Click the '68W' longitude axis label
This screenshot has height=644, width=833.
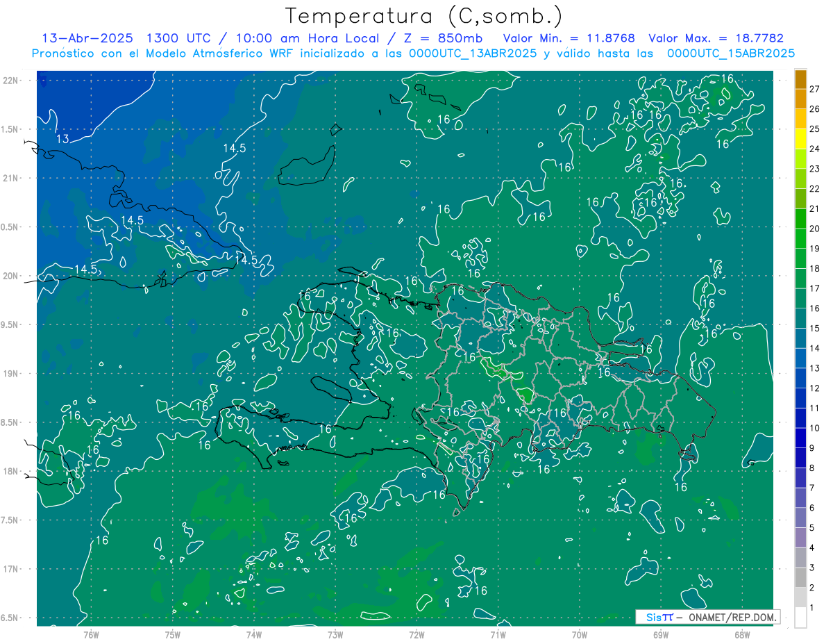click(742, 635)
